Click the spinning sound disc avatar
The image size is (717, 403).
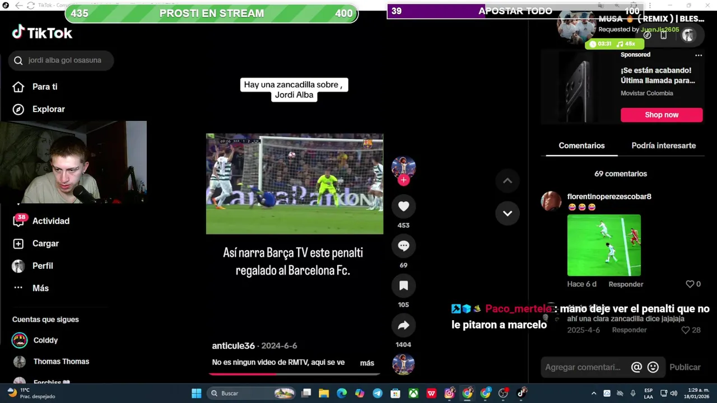(403, 364)
